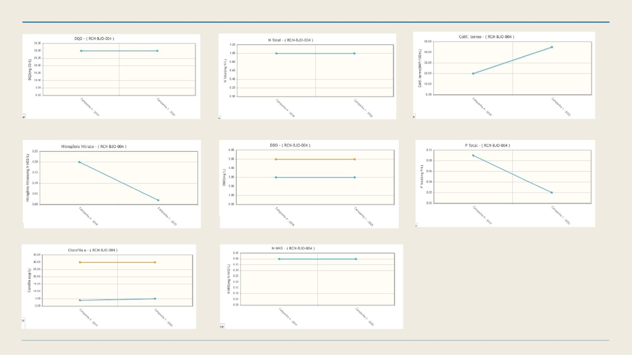Click Colif. termo data point at 20.00

(x=473, y=74)
